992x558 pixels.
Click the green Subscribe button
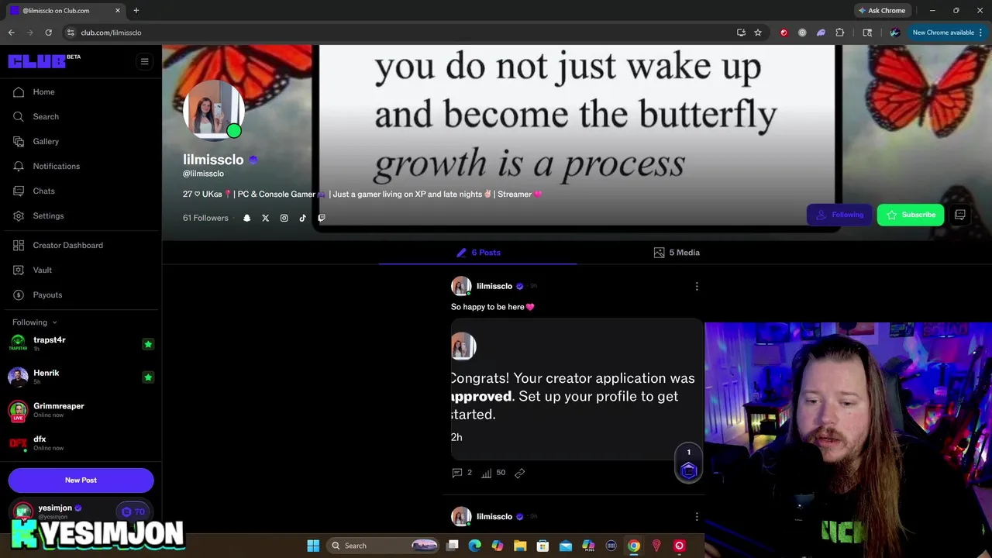911,215
